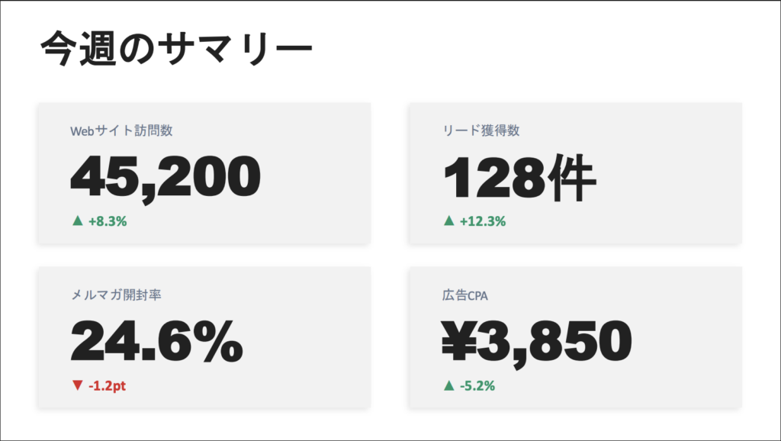Select the リード獲得数 label
781x441 pixels.
tap(481, 130)
